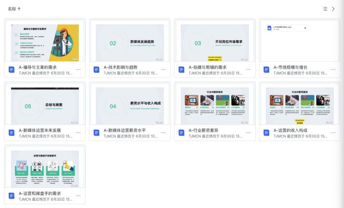Sort files by 名称 column header
This screenshot has width=344, height=208.
[14, 9]
